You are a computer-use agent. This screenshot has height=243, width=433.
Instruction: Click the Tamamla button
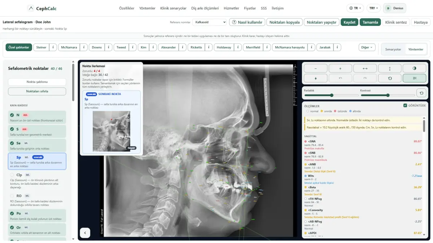click(370, 22)
